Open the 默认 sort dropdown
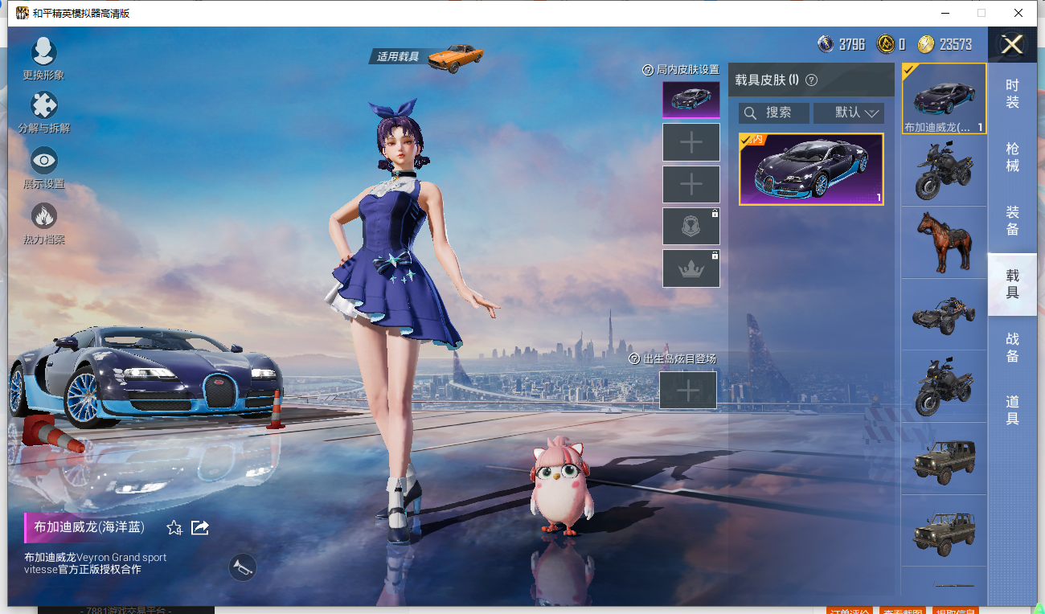The image size is (1045, 614). pos(849,113)
